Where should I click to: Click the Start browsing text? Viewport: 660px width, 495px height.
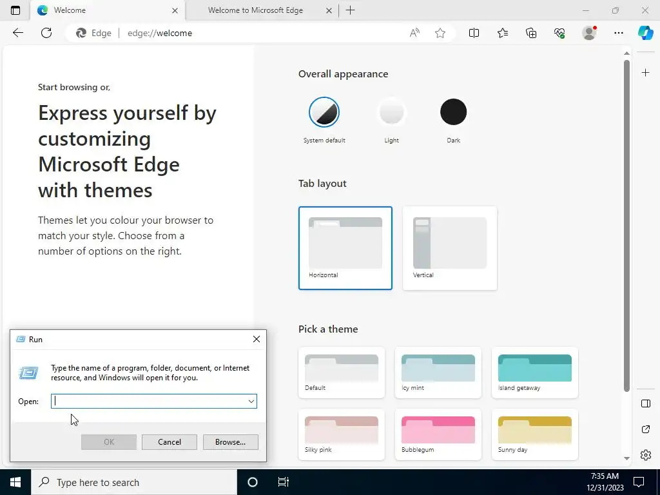point(74,87)
